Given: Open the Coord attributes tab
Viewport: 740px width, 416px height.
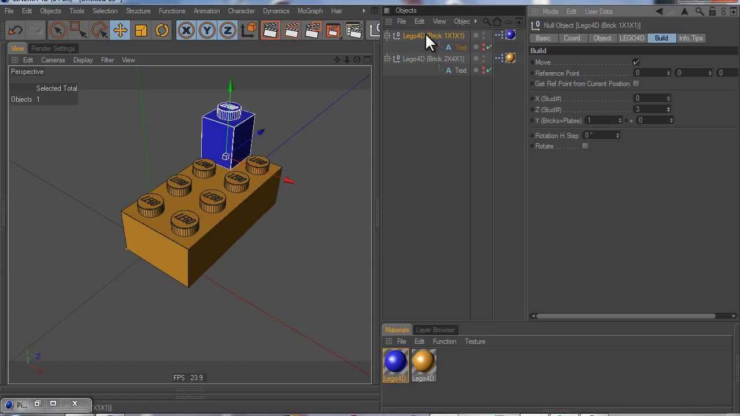Looking at the screenshot, I should (572, 38).
